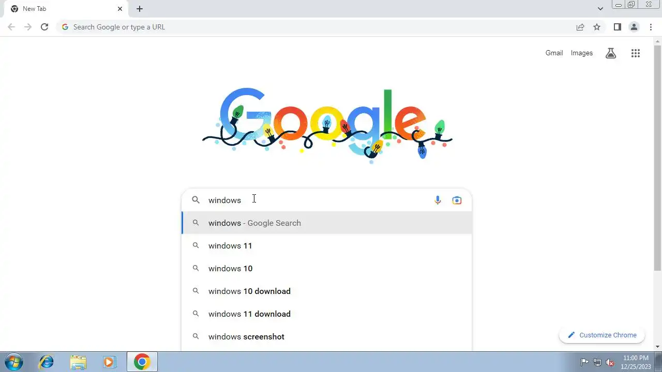This screenshot has width=662, height=372.
Task: Open Windows Media Player from taskbar
Action: click(109, 362)
